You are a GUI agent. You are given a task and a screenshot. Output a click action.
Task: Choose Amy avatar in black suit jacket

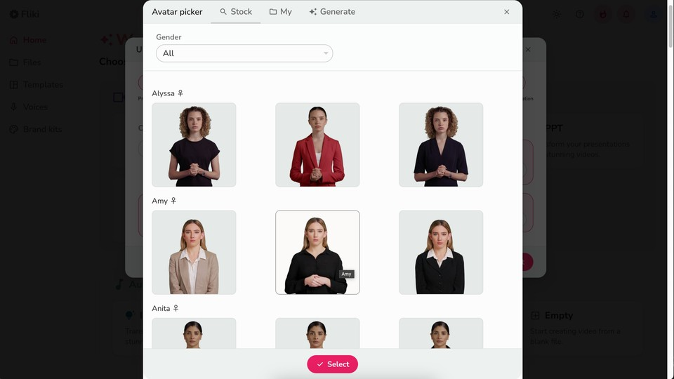(x=441, y=252)
